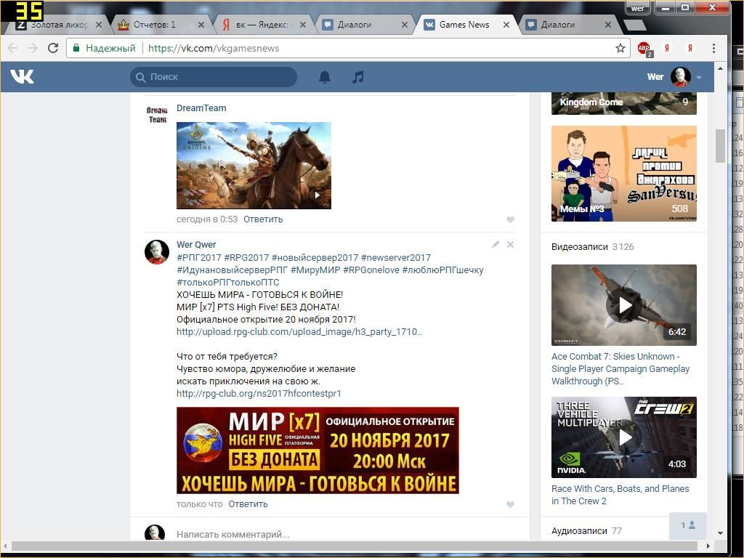Open the music note player icon

pyautogui.click(x=357, y=77)
